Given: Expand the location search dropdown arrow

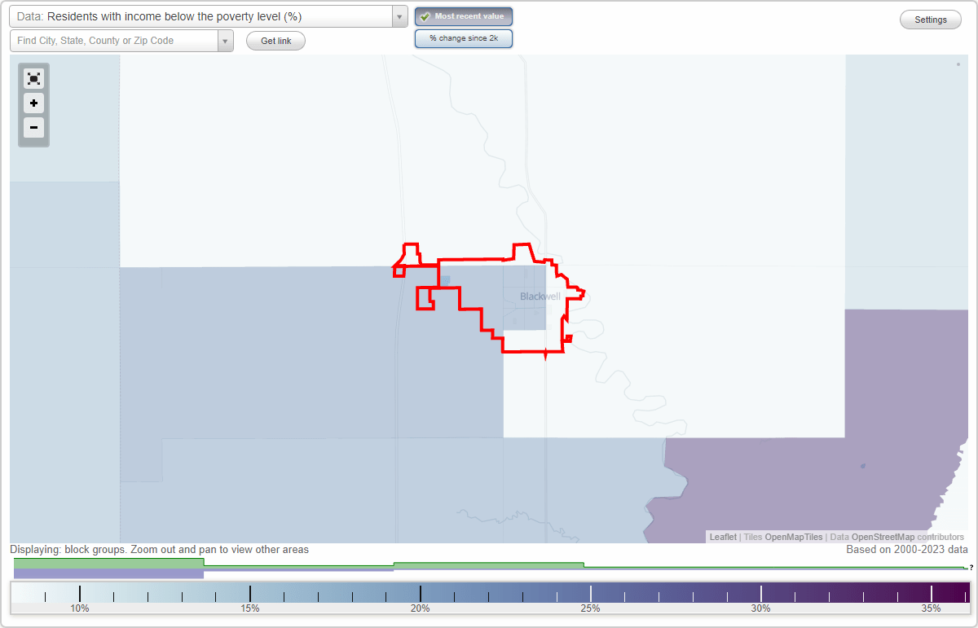Looking at the screenshot, I should point(225,40).
